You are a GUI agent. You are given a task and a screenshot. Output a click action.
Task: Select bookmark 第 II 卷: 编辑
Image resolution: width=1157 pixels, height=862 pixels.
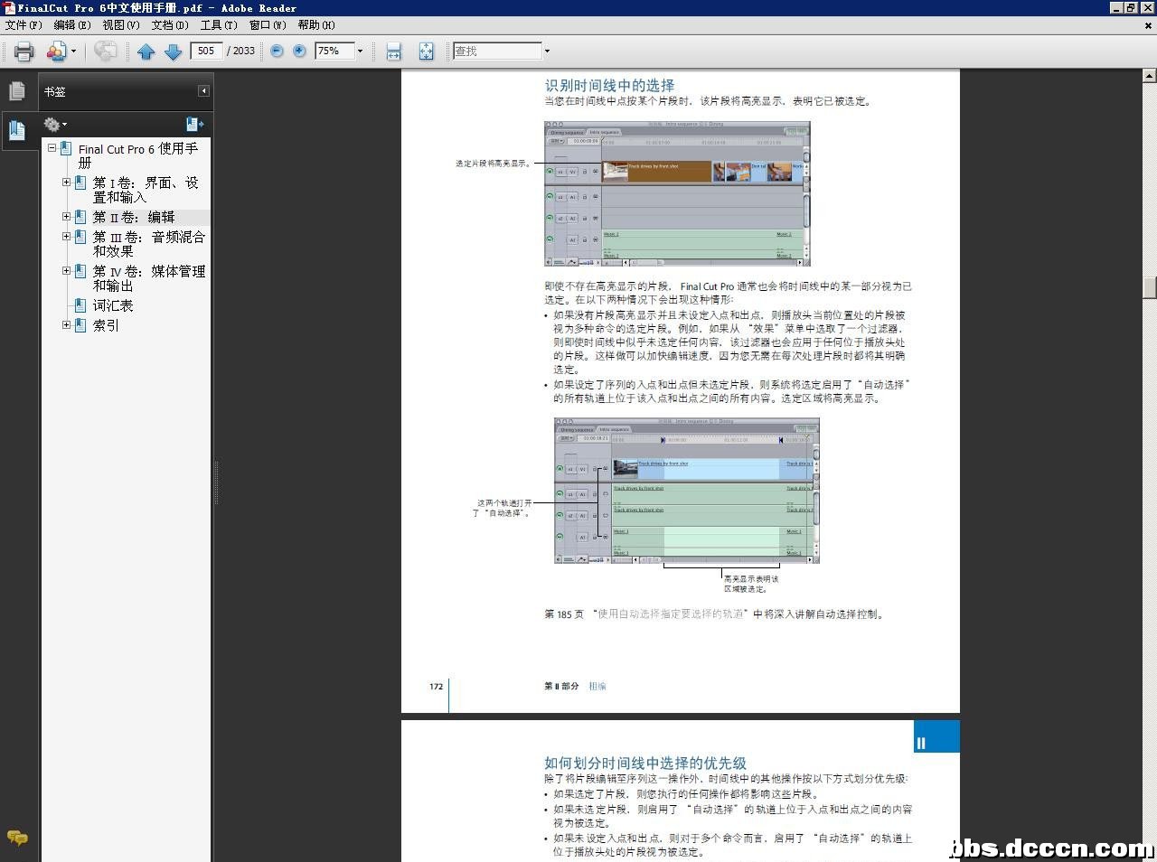[x=134, y=217]
